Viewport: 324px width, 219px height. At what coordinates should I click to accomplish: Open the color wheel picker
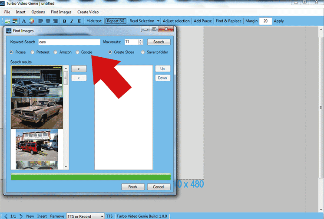tap(31, 21)
